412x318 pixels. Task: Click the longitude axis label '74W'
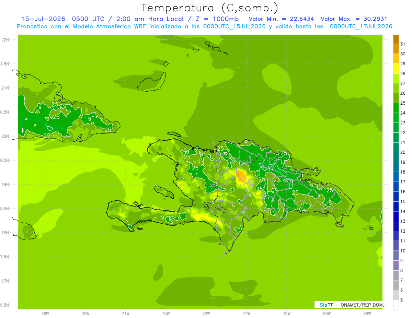coord(126,314)
